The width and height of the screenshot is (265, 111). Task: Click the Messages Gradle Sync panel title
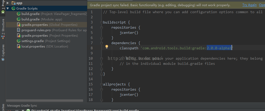[x=22, y=106]
